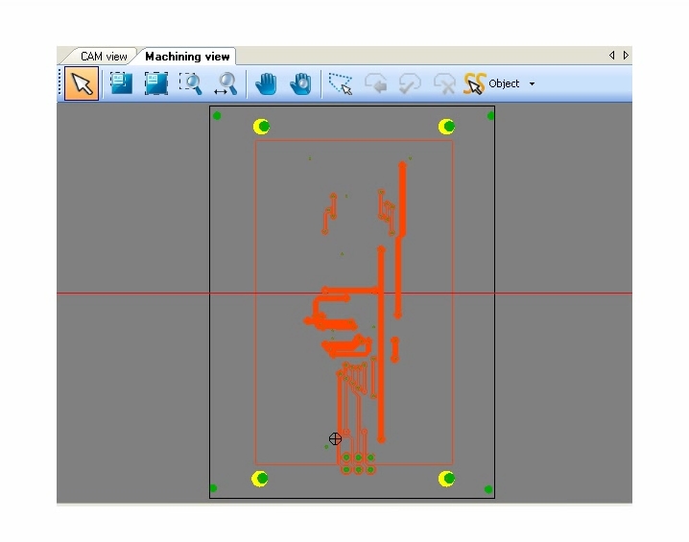Click the greyed-out left arrow selection icon
Image resolution: width=689 pixels, height=542 pixels.
click(x=376, y=84)
